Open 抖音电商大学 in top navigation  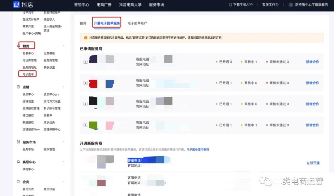[x=130, y=5]
